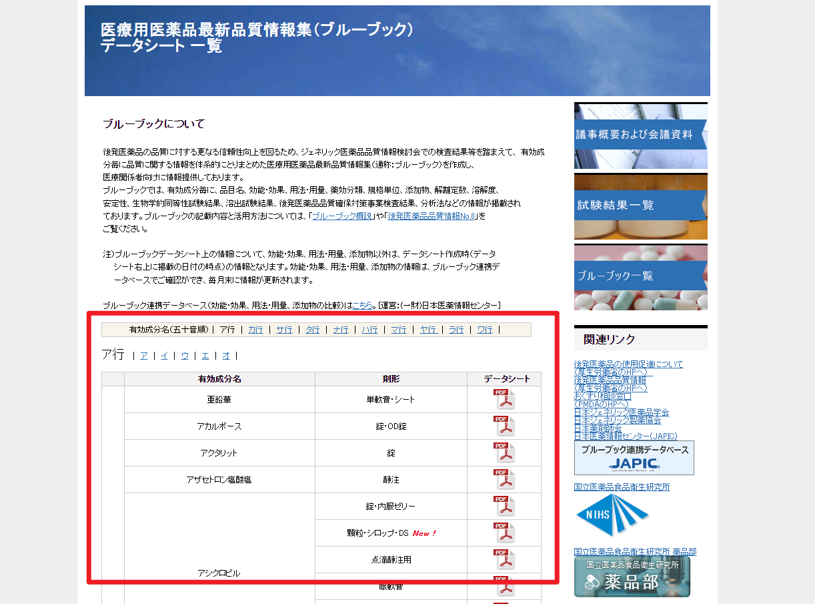Go to the ウ sub-index link
Screen dimensions: 815x604
click(x=185, y=356)
